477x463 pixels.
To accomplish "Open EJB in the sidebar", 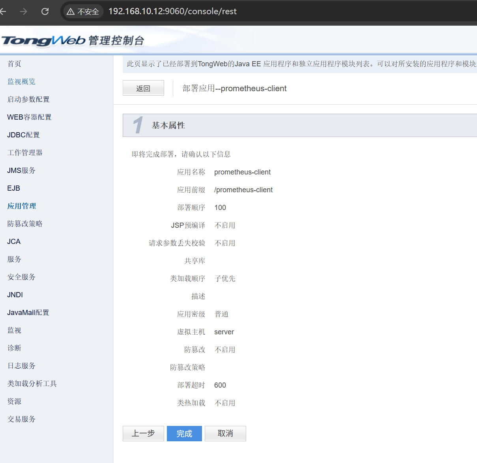I will click(13, 188).
